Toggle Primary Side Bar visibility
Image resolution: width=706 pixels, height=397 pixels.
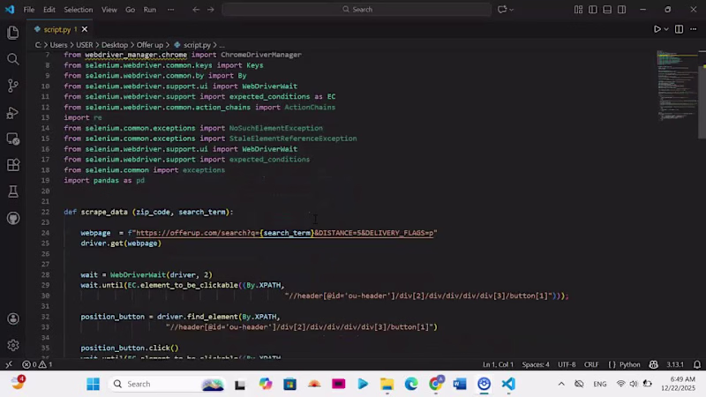593,10
